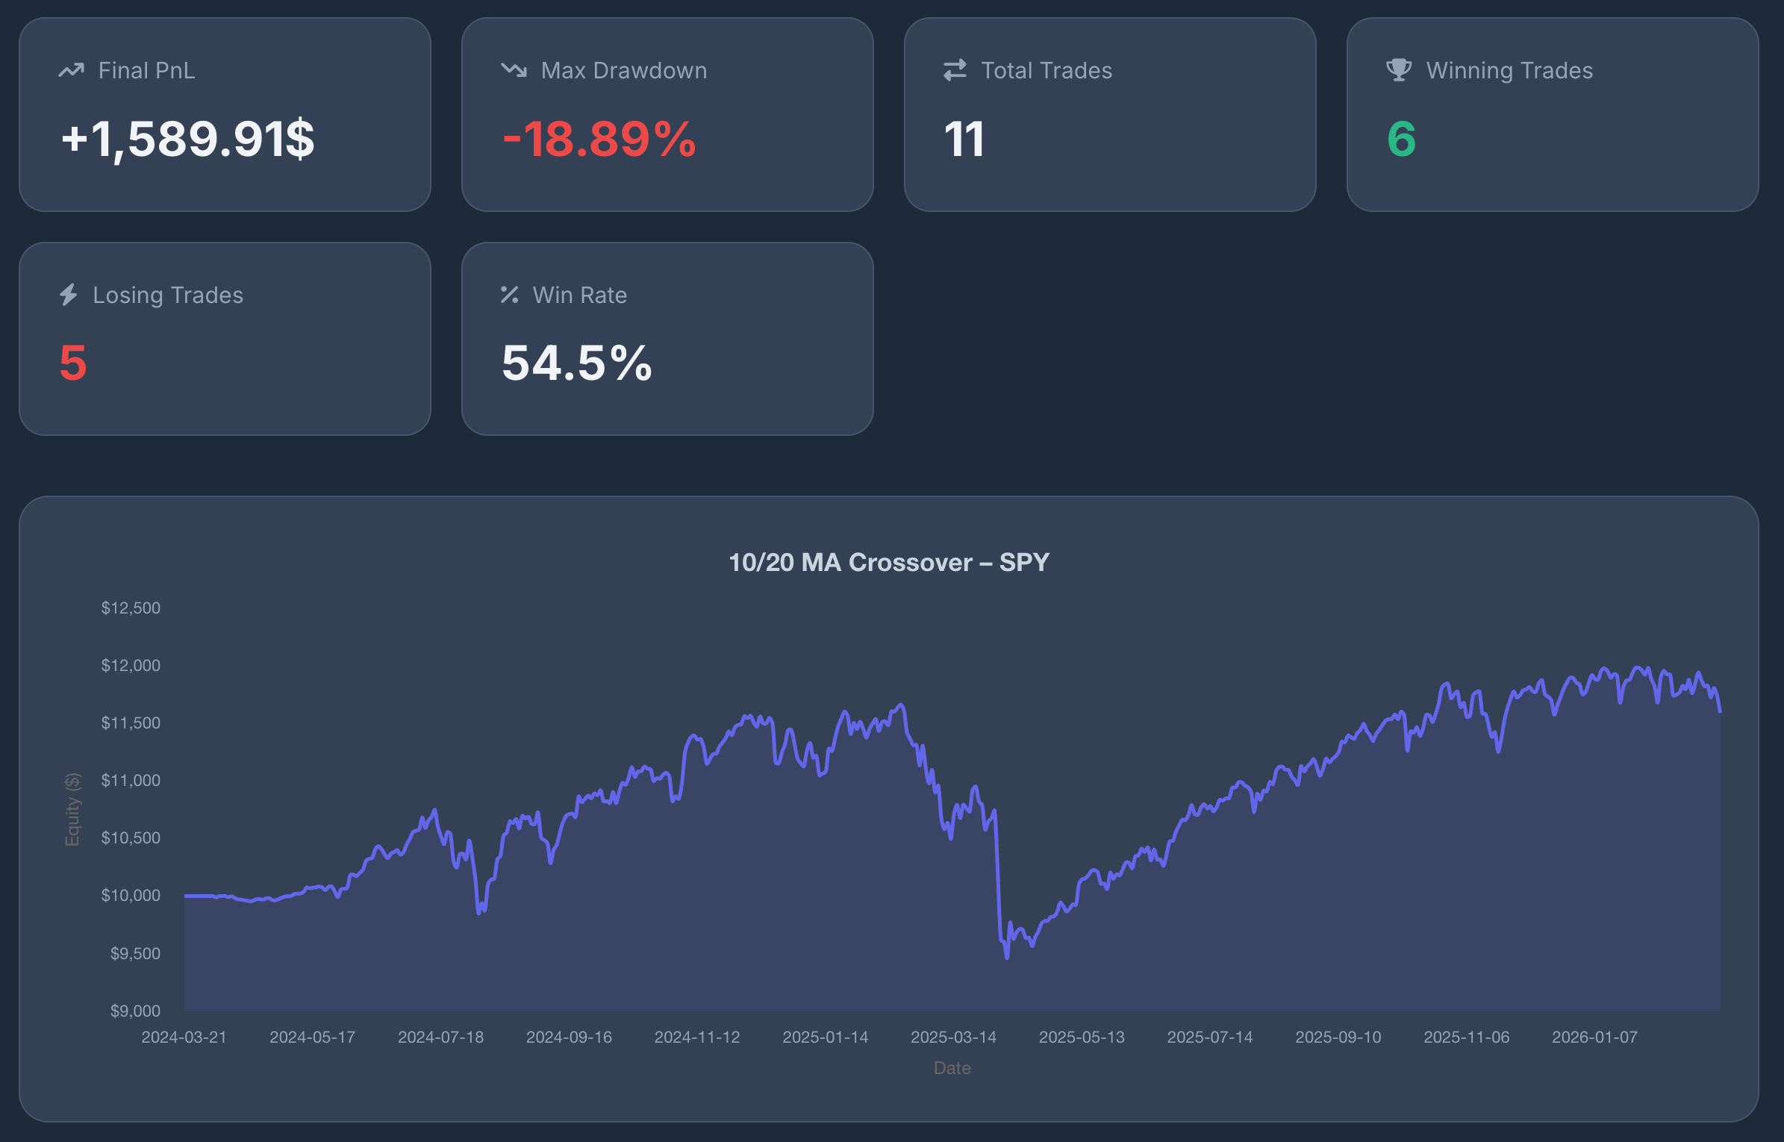Click the drawdown arrow icon beside Max Drawdown
The width and height of the screenshot is (1784, 1142).
pos(512,70)
